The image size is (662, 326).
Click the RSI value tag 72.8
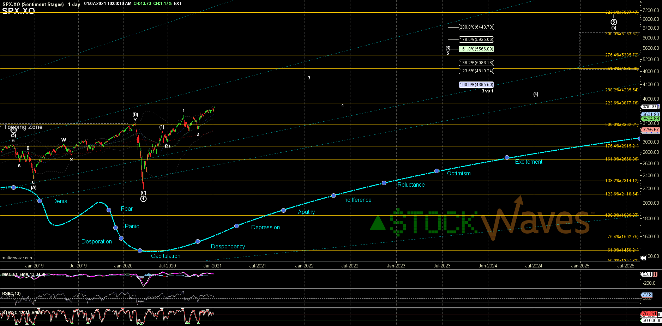point(646,295)
